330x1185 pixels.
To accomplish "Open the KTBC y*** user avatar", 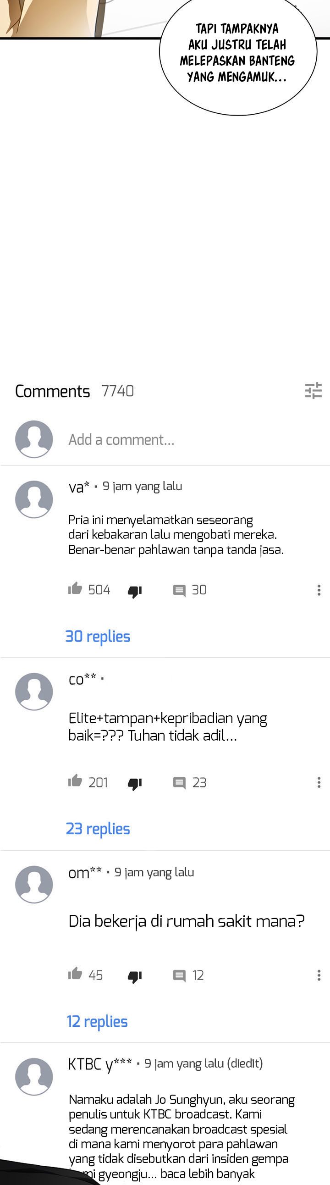I will tap(34, 1076).
